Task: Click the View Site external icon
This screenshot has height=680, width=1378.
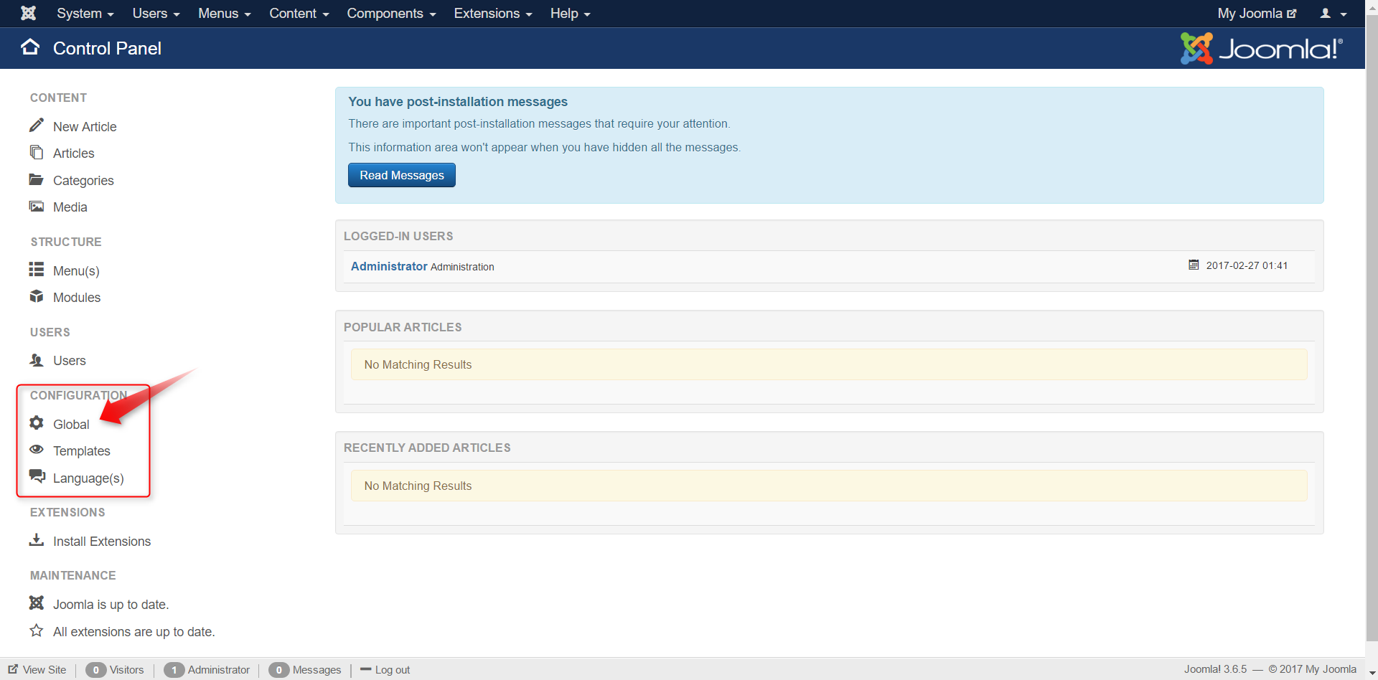Action: coord(13,669)
